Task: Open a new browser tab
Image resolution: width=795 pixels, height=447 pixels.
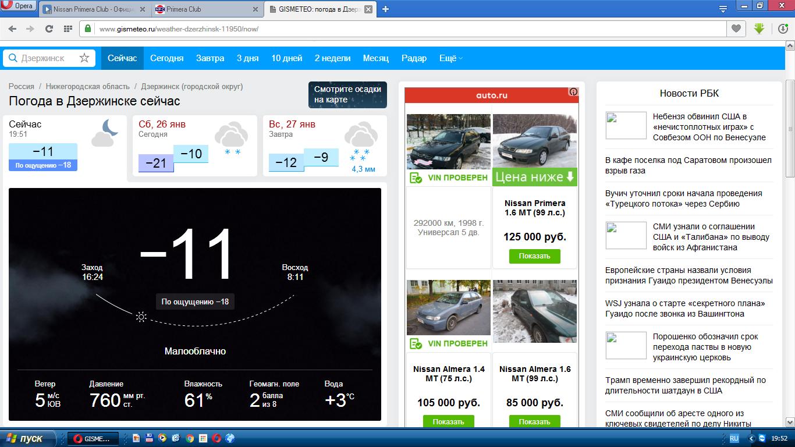Action: (x=385, y=9)
